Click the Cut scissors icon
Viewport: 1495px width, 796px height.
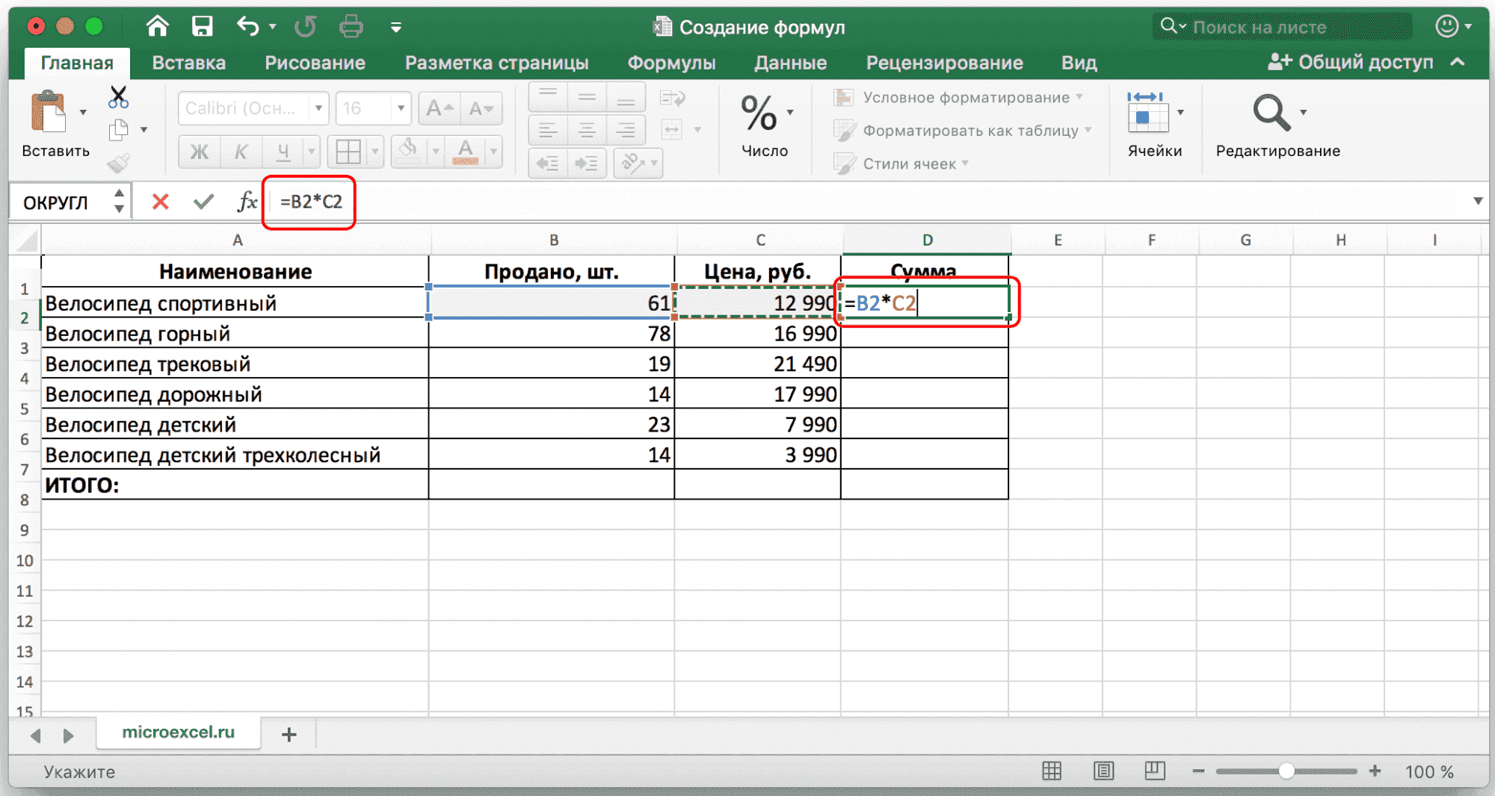[118, 97]
